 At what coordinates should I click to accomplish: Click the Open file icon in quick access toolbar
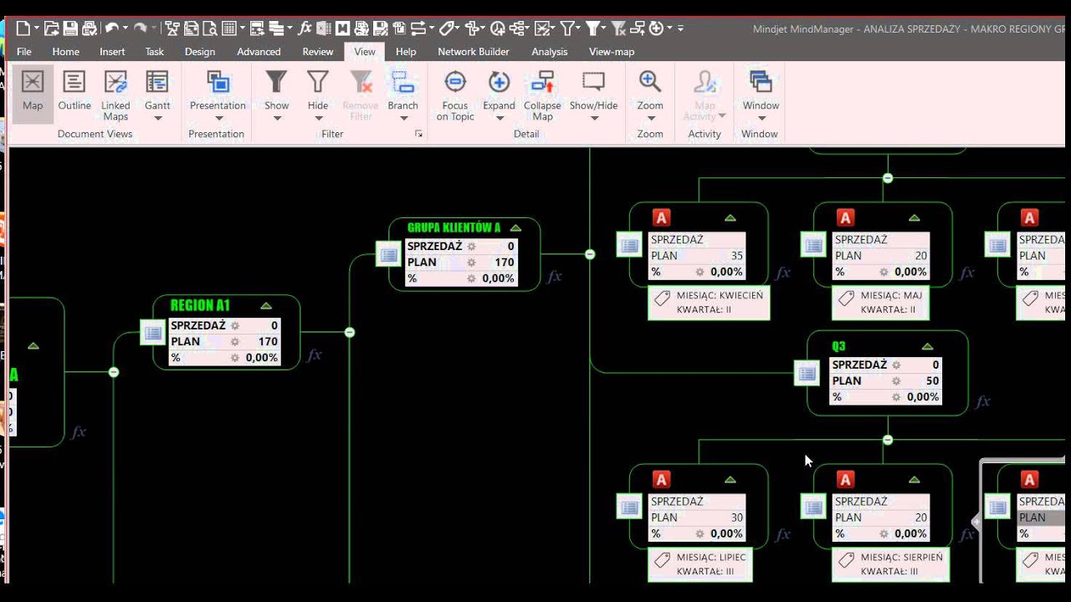[51, 28]
